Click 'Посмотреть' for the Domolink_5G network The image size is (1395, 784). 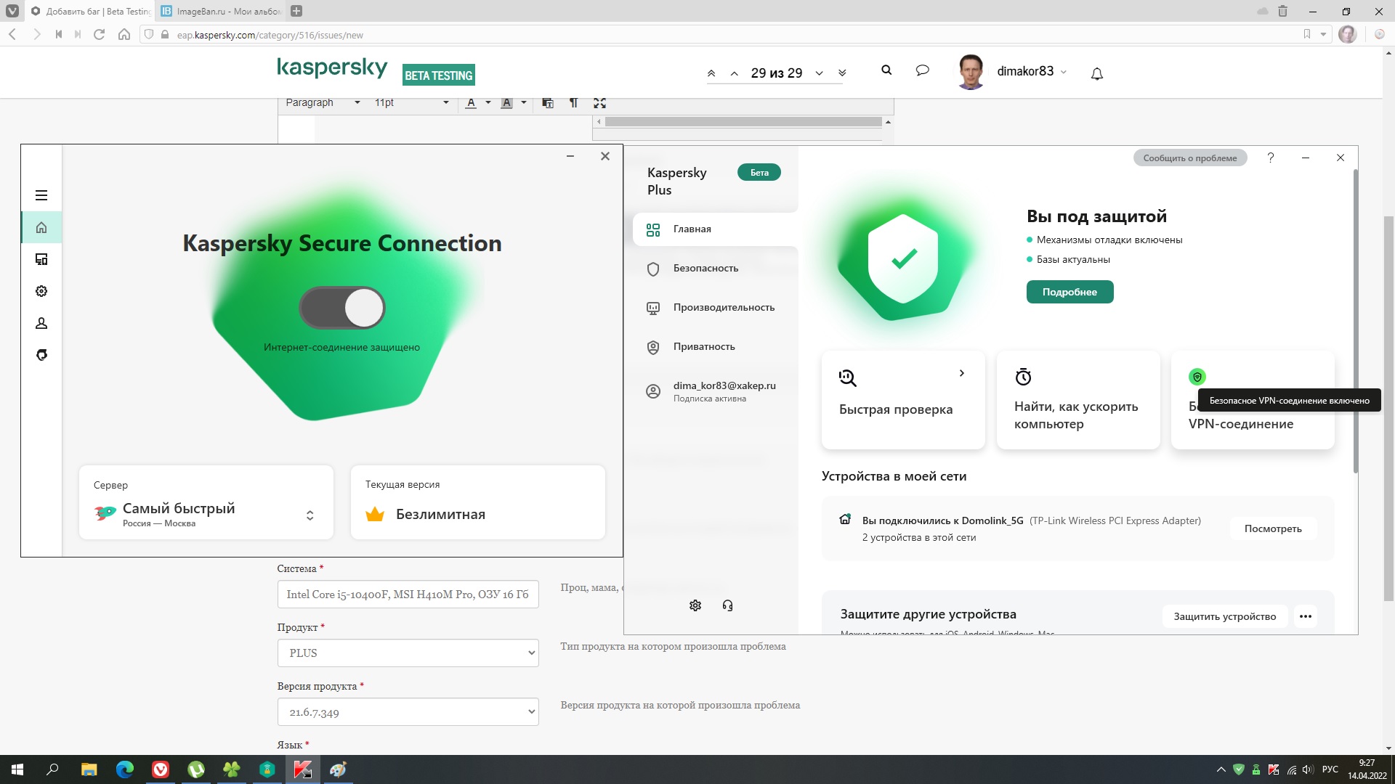pos(1273,528)
